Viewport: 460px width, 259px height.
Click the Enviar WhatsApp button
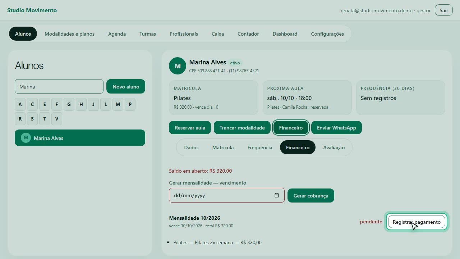[x=336, y=128]
